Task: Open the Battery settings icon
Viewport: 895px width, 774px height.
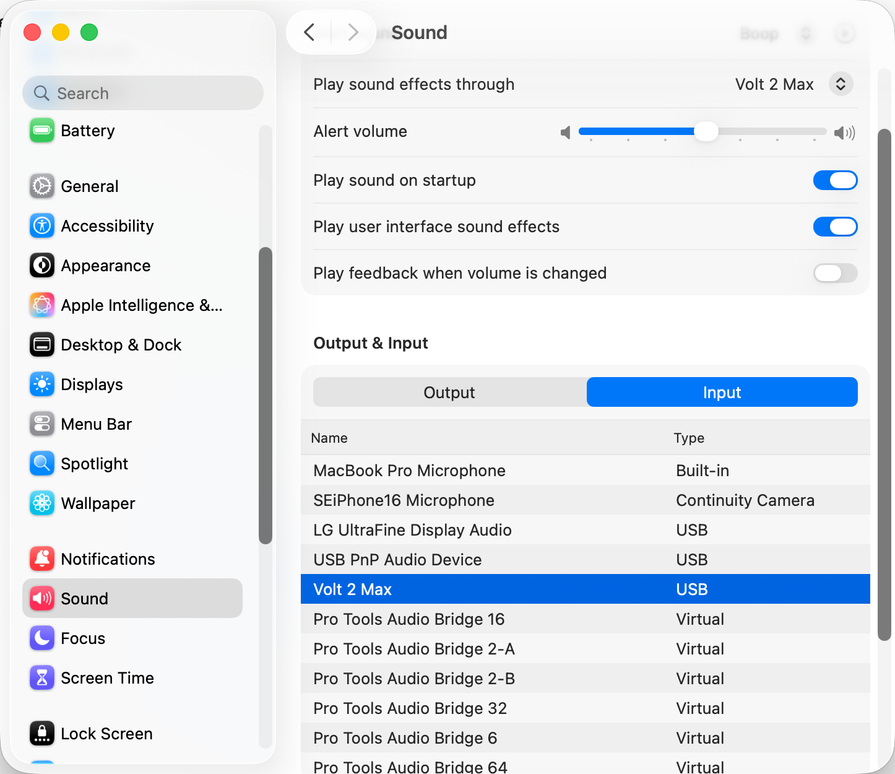Action: [42, 131]
